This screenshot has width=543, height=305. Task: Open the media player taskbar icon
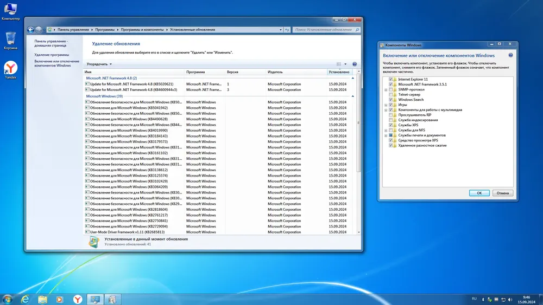click(60, 299)
